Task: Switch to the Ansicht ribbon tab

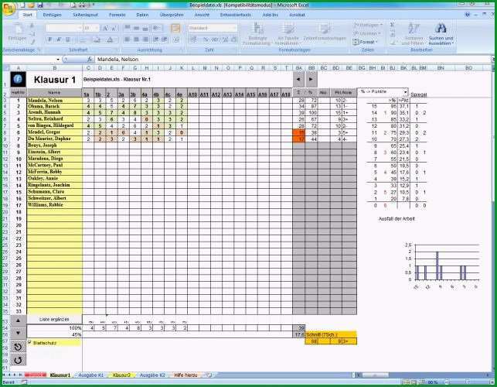Action: [202, 15]
